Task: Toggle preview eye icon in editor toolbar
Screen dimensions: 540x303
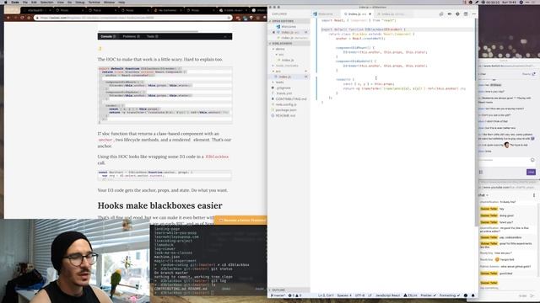Action: pos(450,14)
